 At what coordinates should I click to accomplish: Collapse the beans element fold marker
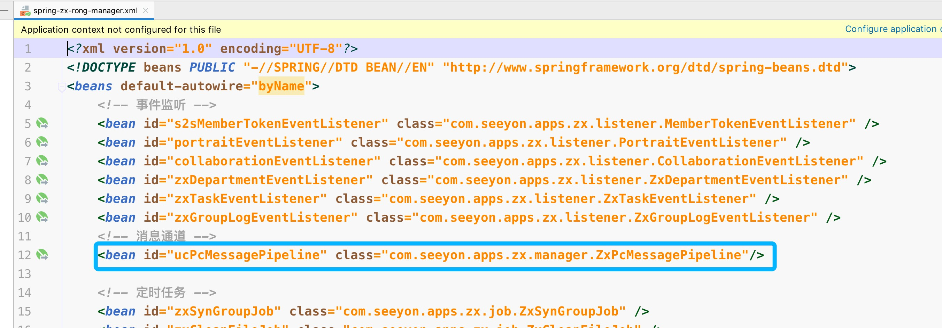point(61,87)
